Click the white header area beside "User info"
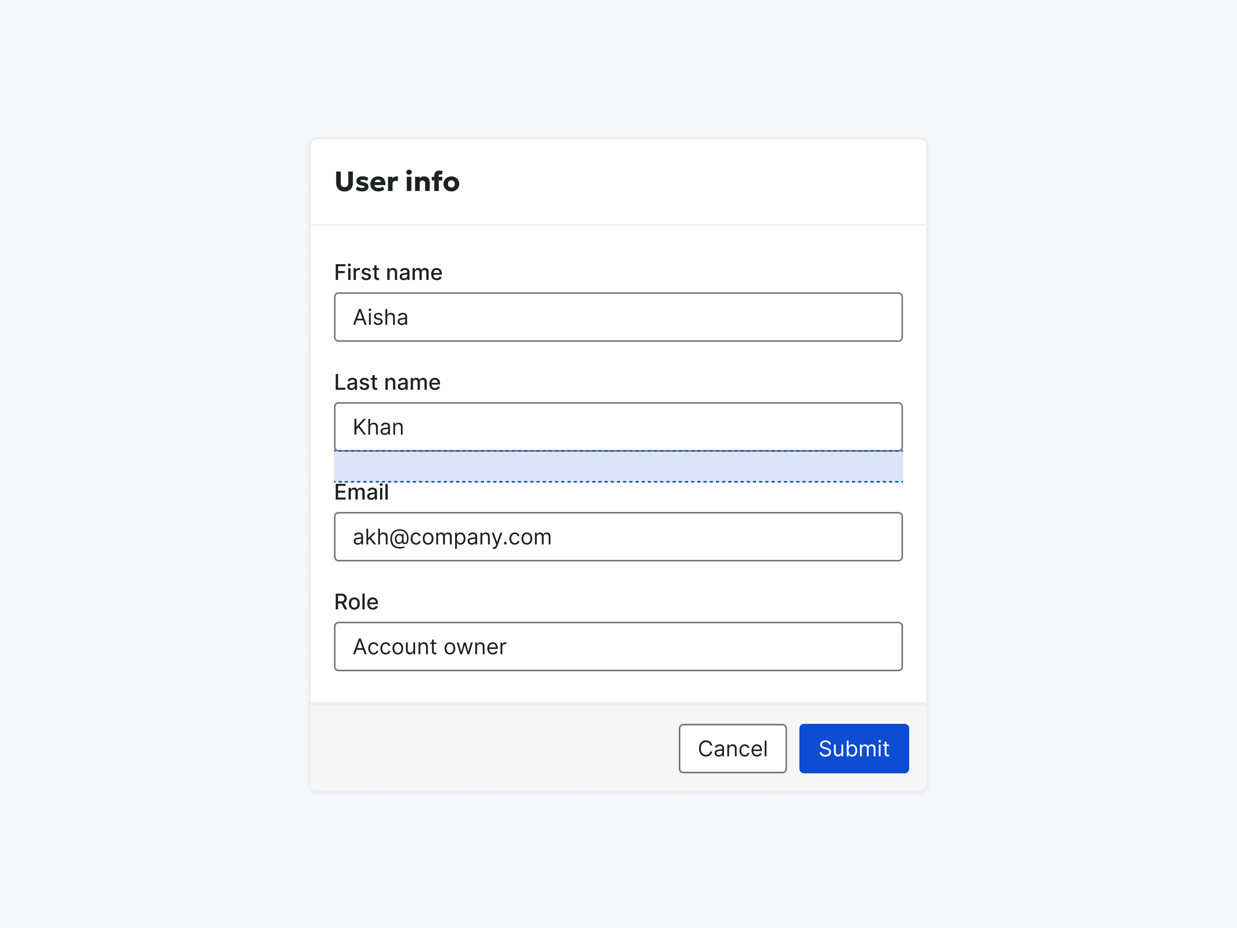 (x=693, y=182)
